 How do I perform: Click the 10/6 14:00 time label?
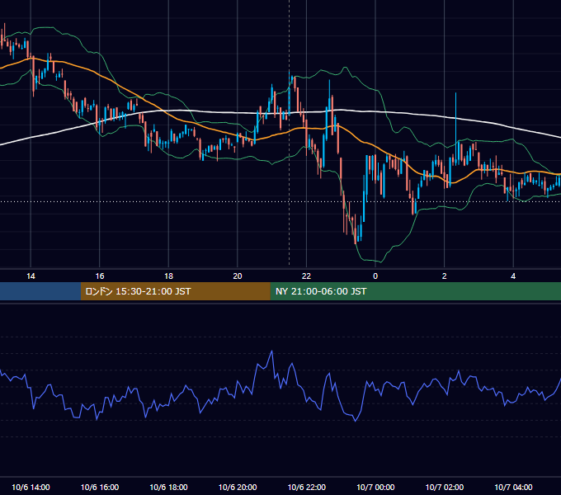click(x=31, y=487)
